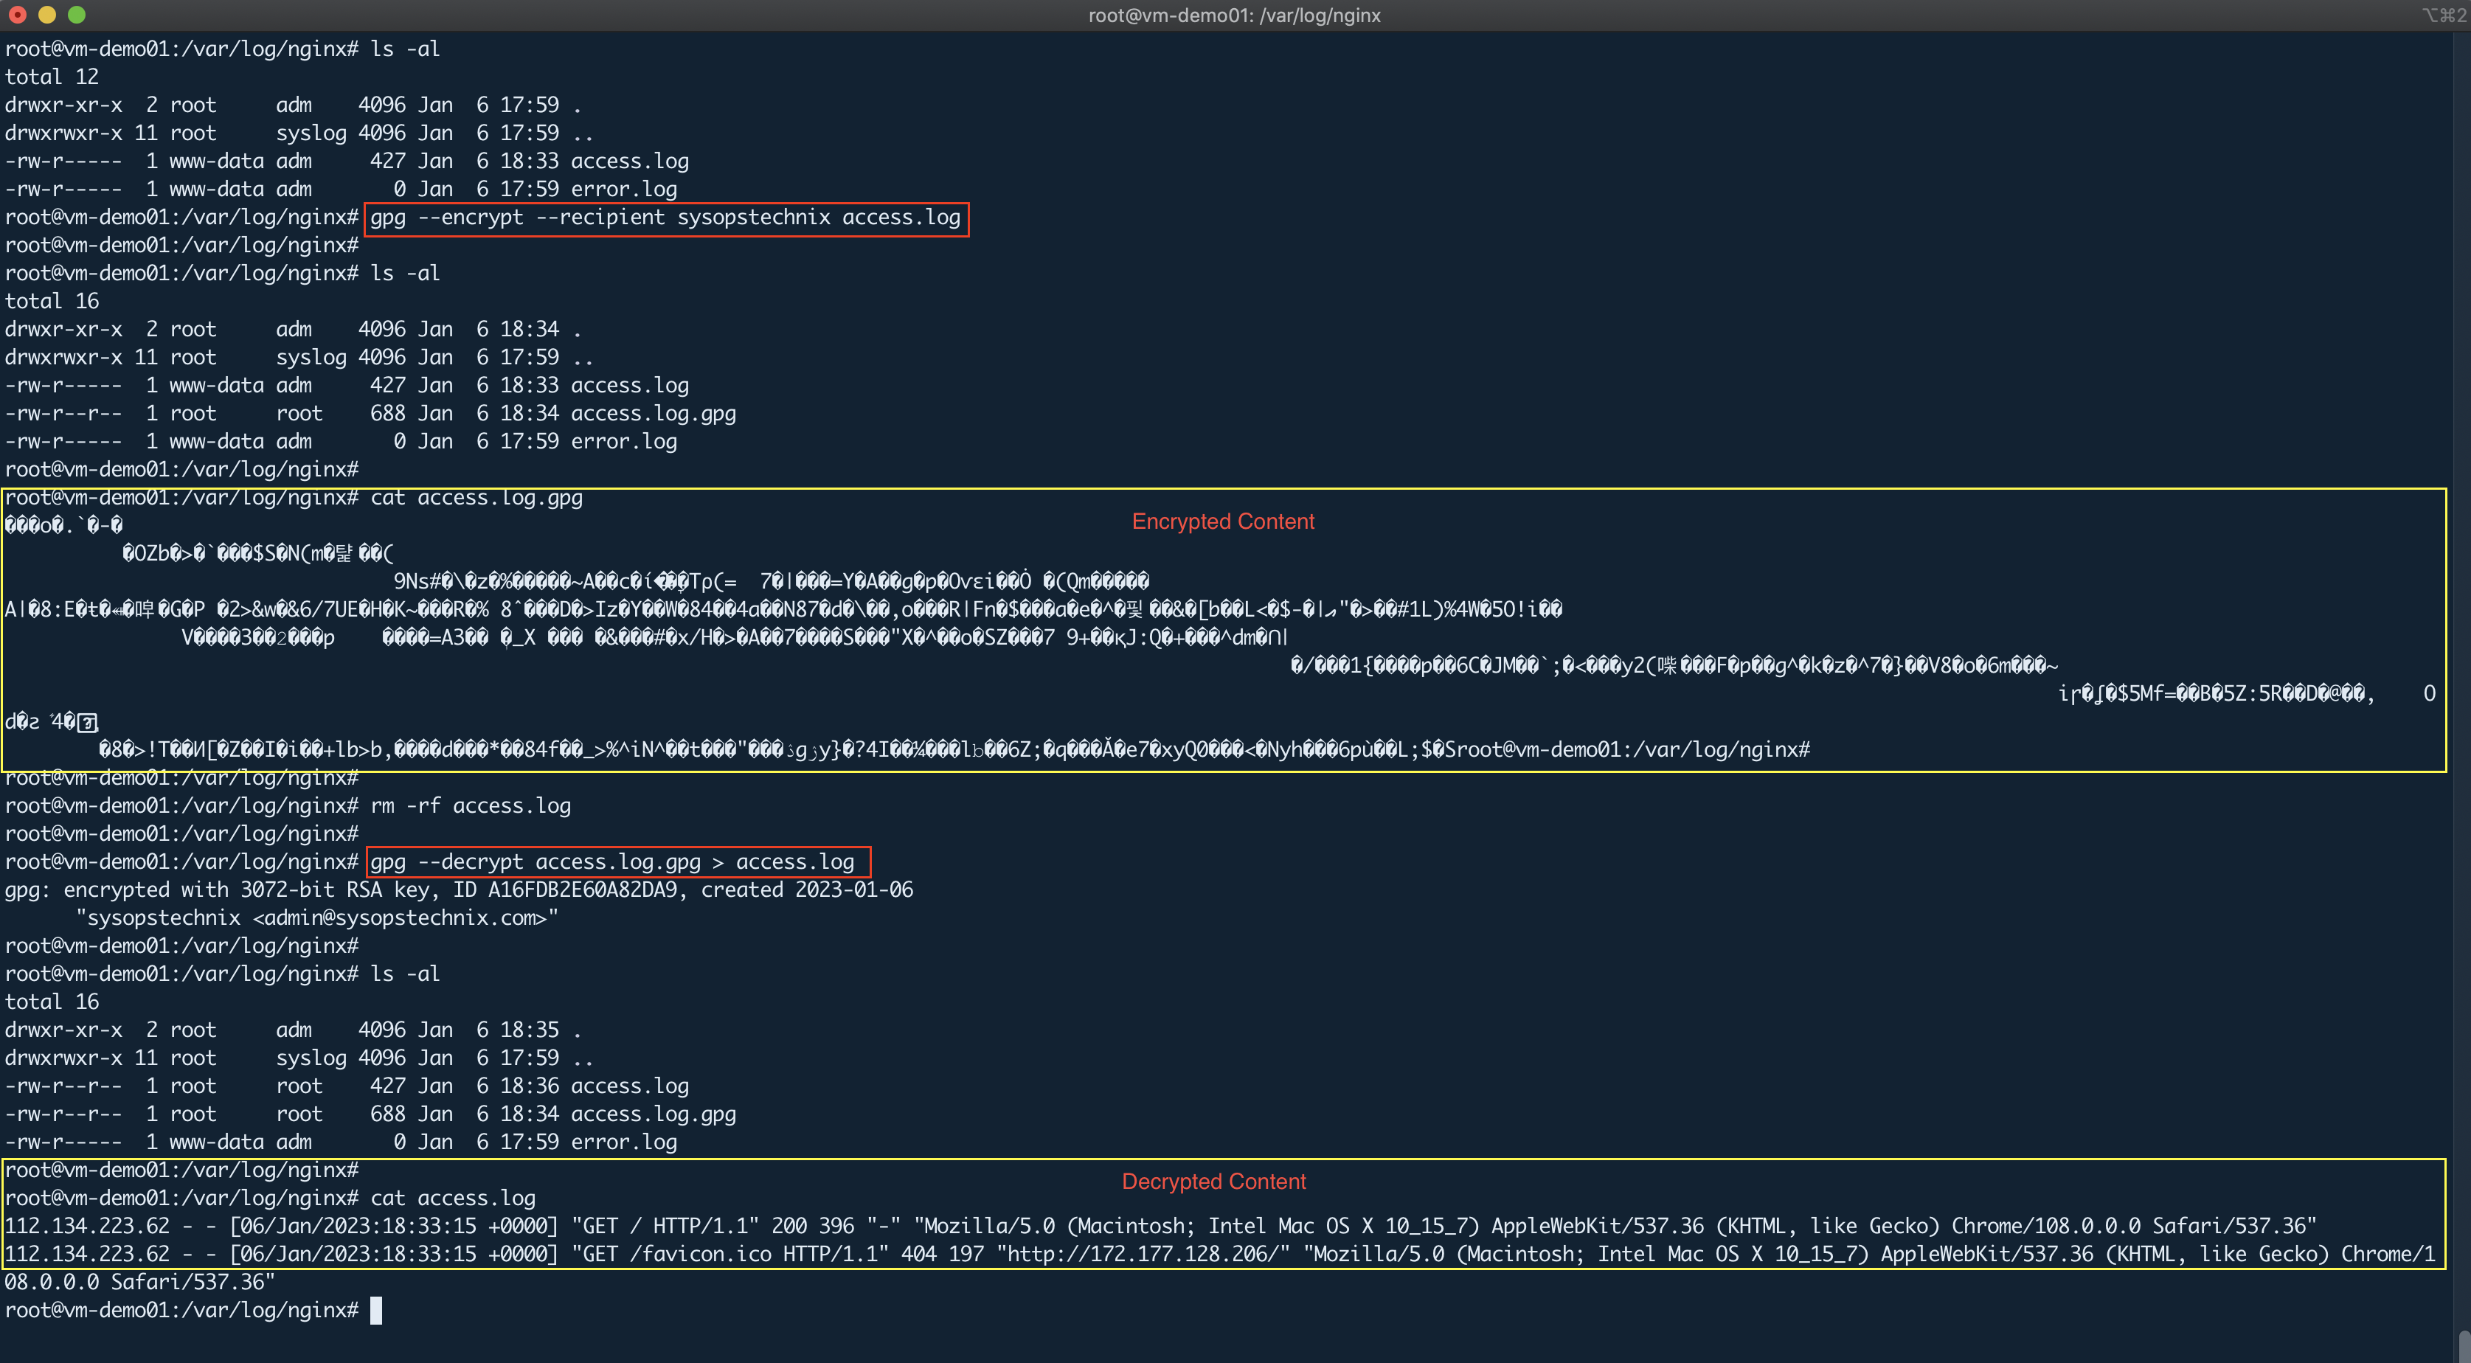2471x1363 pixels.
Task: Click the '18:36 access.log' listing entry
Action: coord(594,1086)
